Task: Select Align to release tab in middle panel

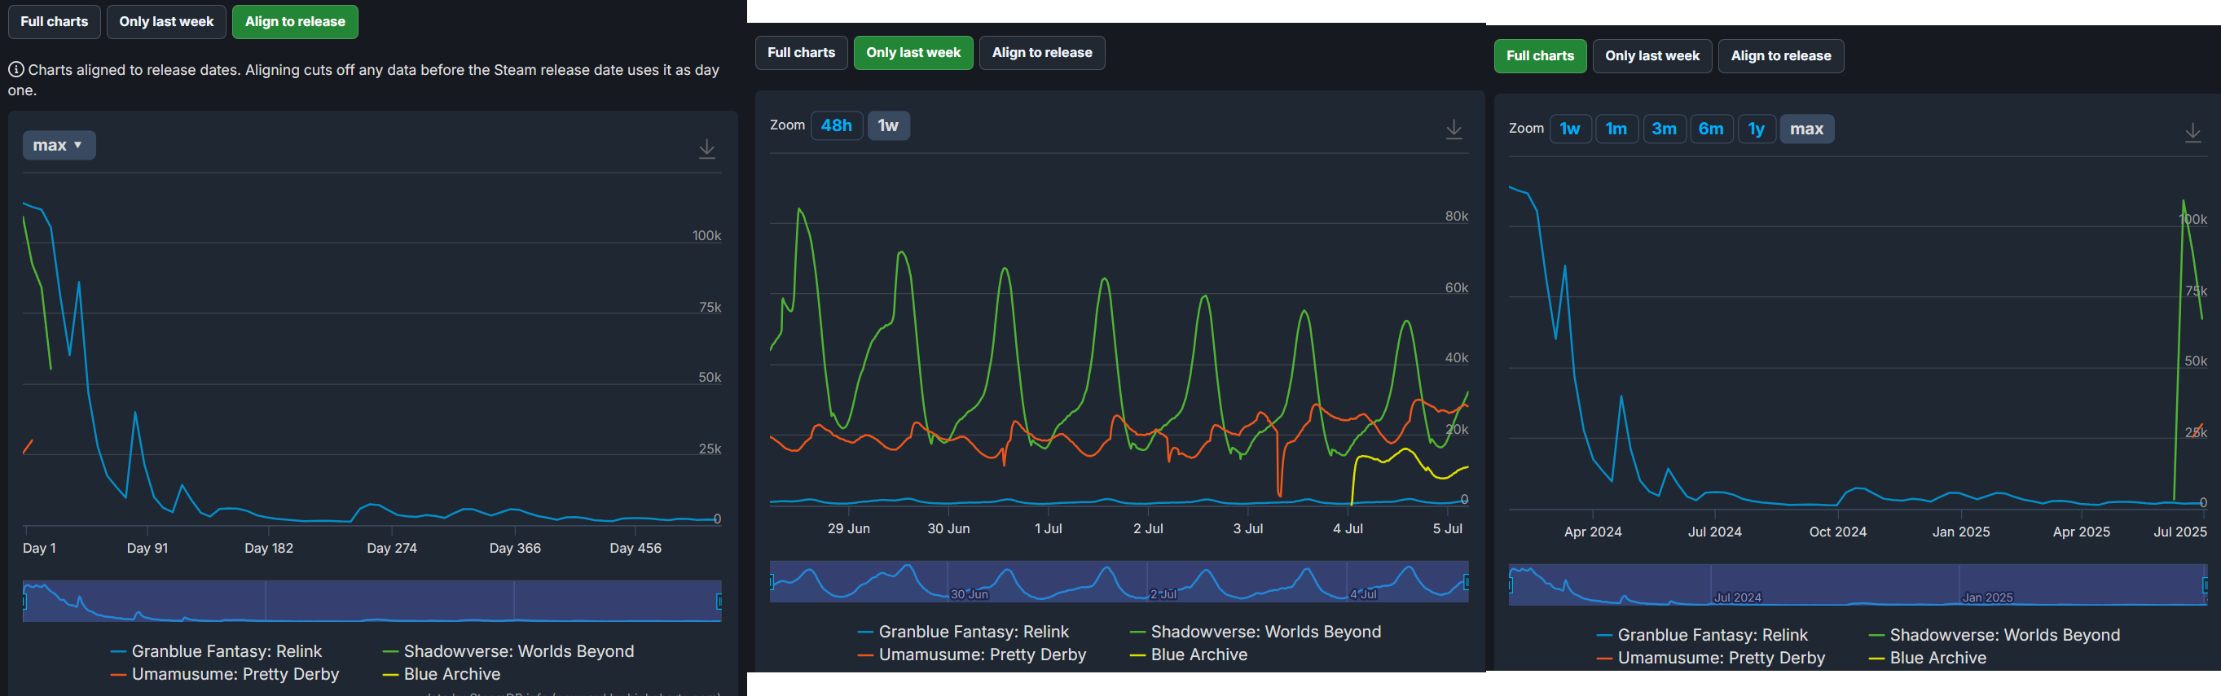Action: click(x=1041, y=53)
